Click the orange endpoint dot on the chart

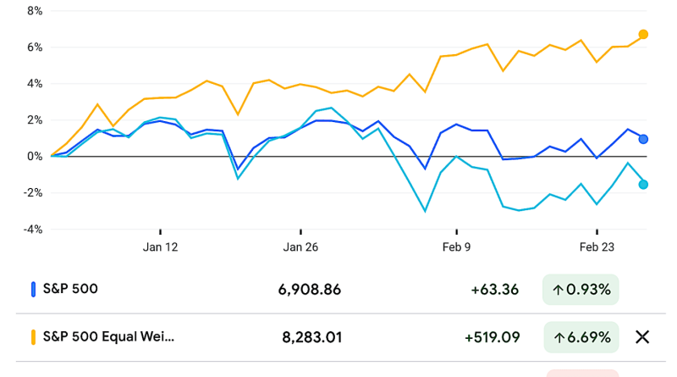[x=643, y=35]
